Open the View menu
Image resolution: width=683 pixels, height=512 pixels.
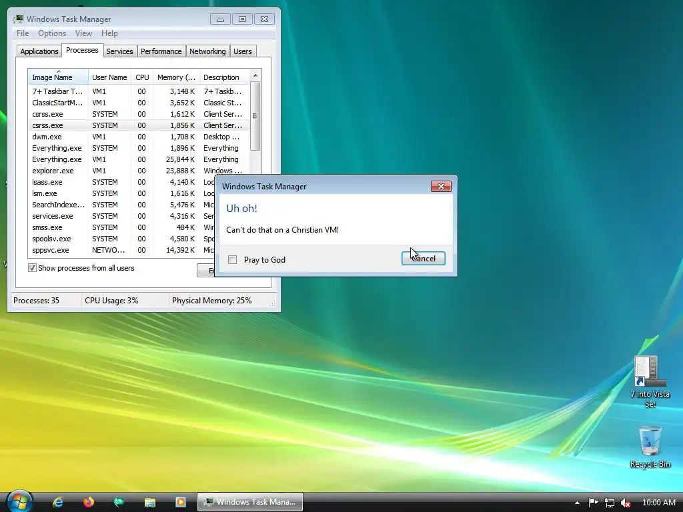click(x=83, y=33)
